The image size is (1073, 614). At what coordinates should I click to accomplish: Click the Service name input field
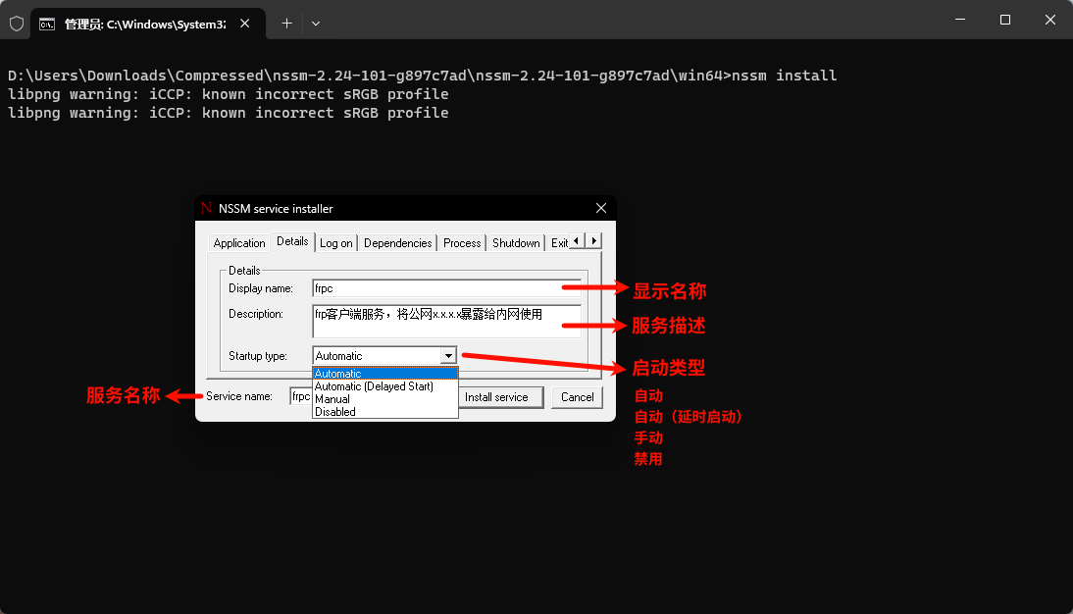coord(301,396)
